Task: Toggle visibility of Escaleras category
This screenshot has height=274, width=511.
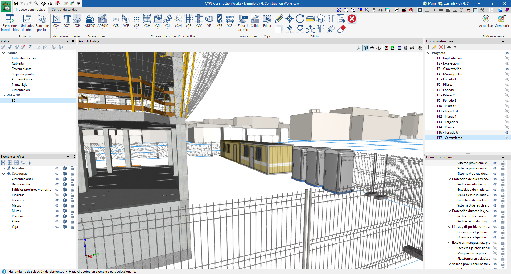Action: [x=57, y=195]
